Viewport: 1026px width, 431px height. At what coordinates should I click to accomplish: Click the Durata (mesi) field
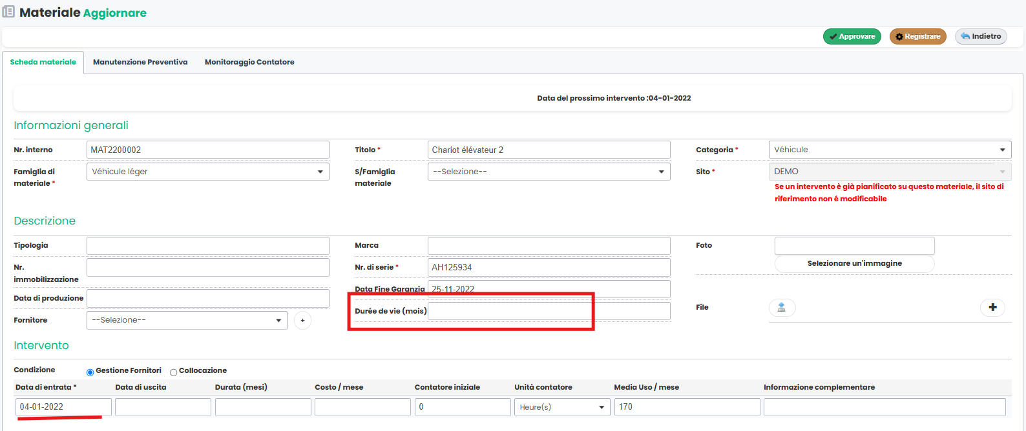click(x=263, y=407)
